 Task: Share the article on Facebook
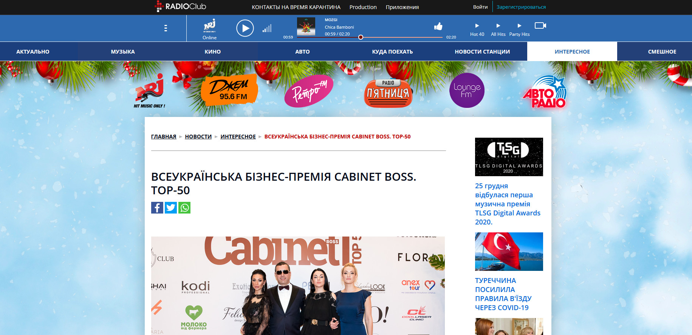[x=157, y=208]
